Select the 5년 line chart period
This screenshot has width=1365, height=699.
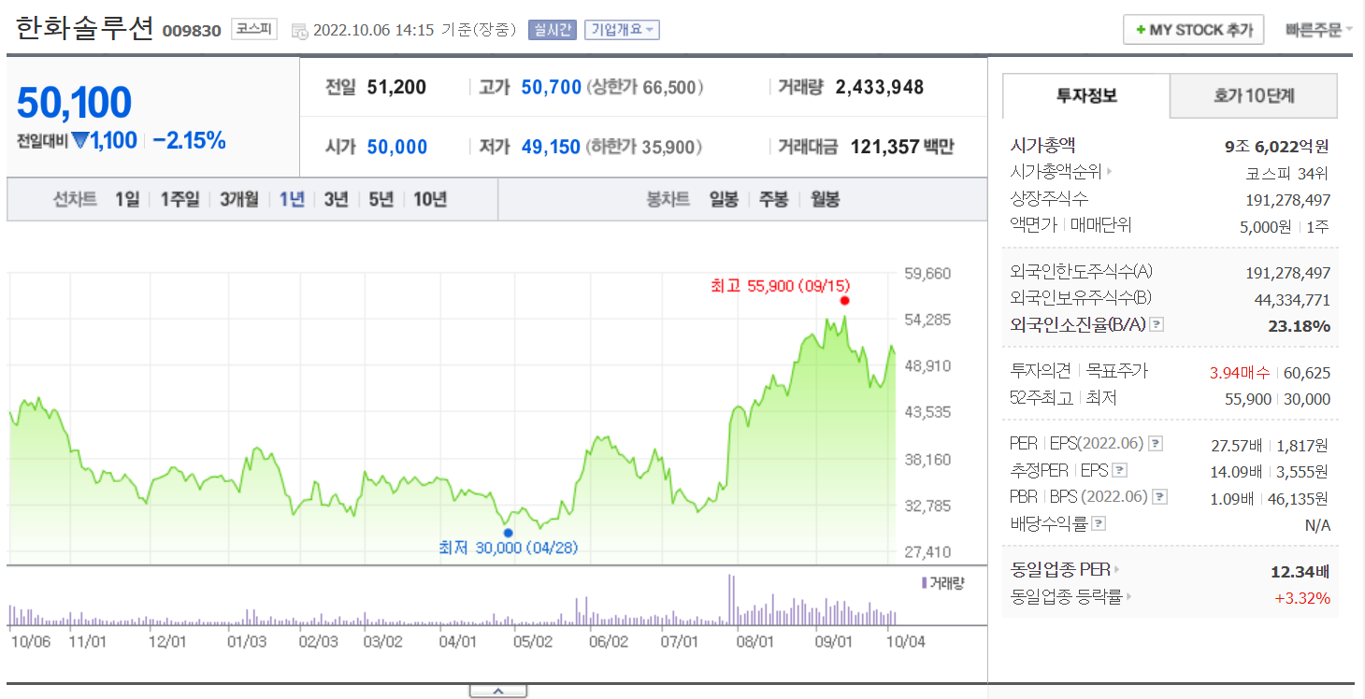381,199
